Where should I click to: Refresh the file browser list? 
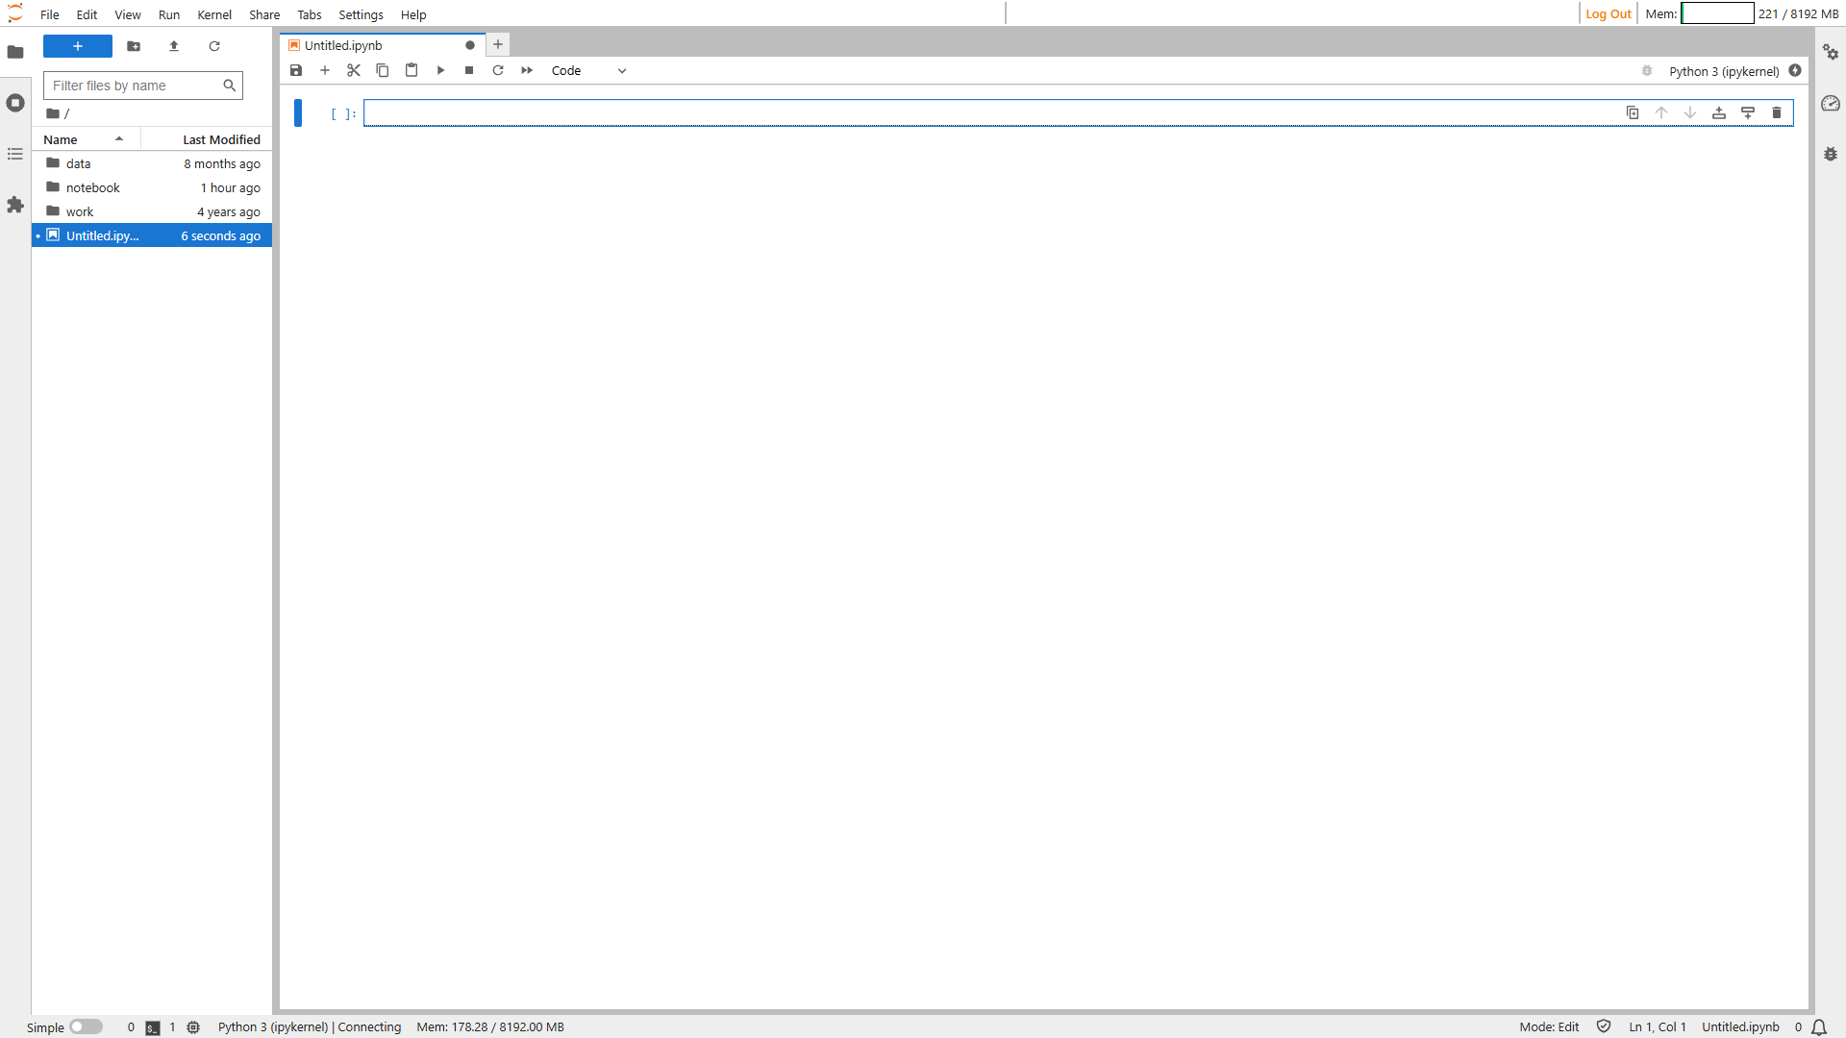(x=214, y=46)
